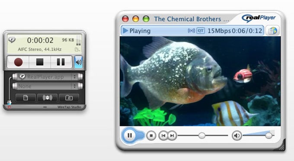Stop the WireTap Studio recording
The width and height of the screenshot is (294, 161).
point(40,62)
